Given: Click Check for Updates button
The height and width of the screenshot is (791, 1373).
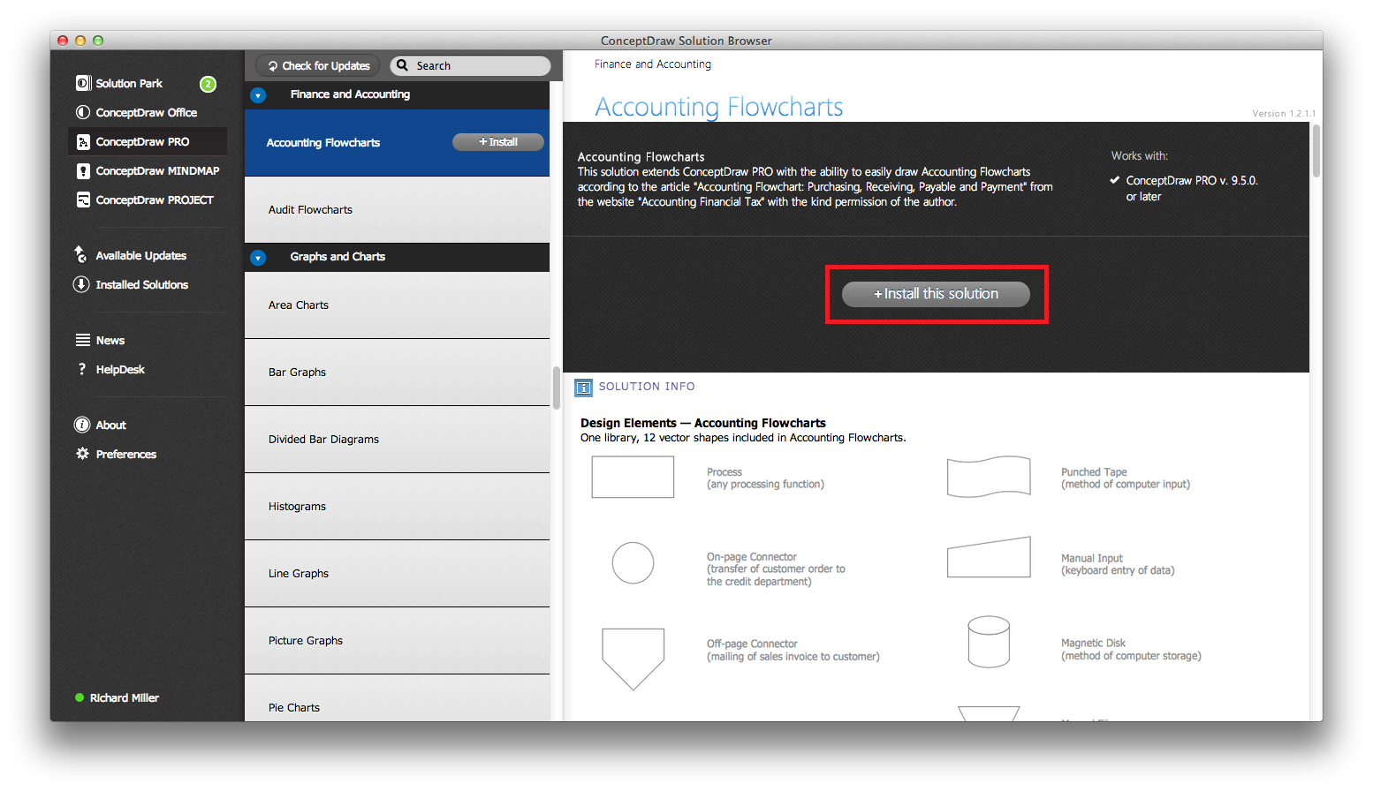Looking at the screenshot, I should [x=318, y=65].
